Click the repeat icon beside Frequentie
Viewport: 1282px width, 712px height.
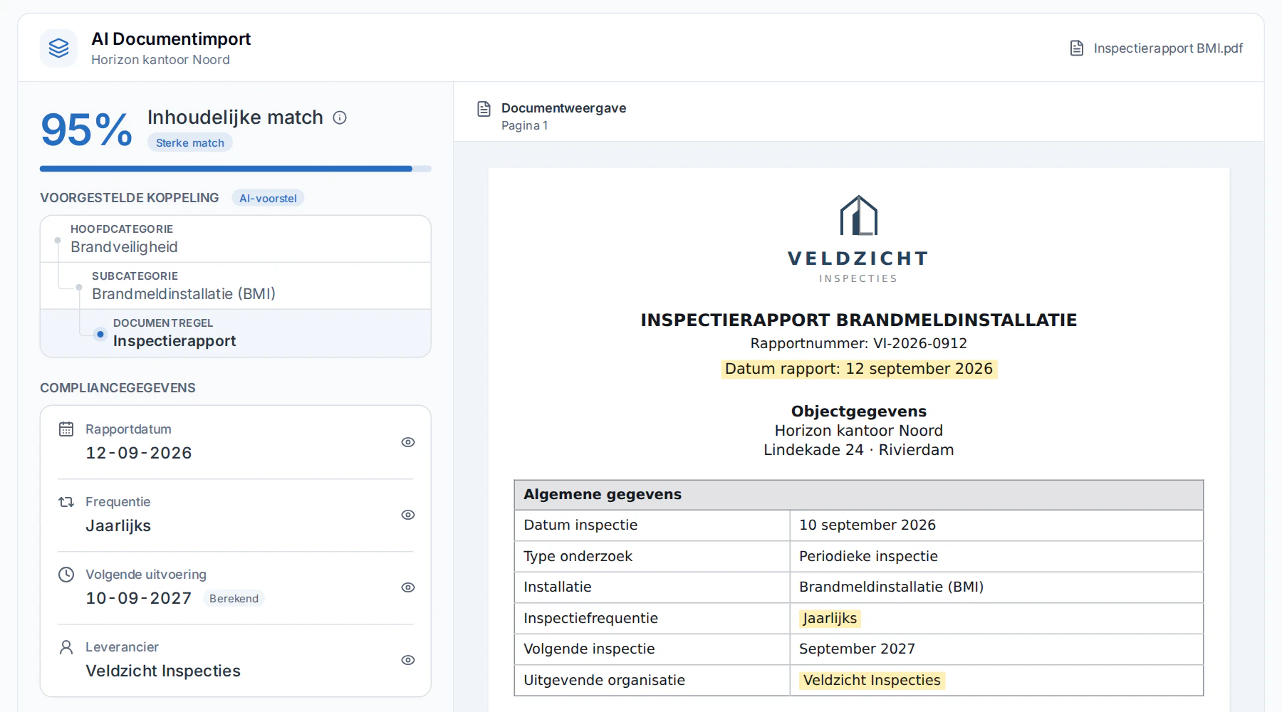click(66, 502)
